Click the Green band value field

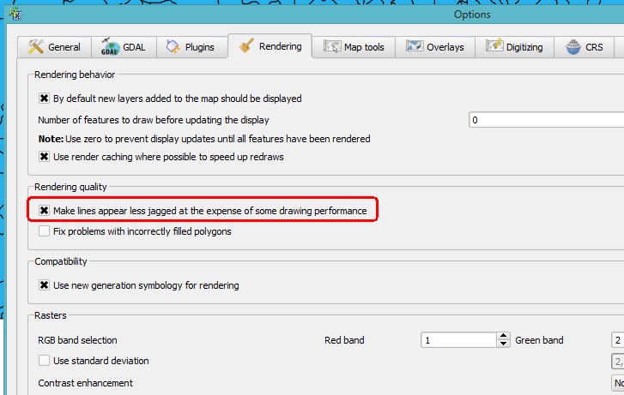coord(618,340)
